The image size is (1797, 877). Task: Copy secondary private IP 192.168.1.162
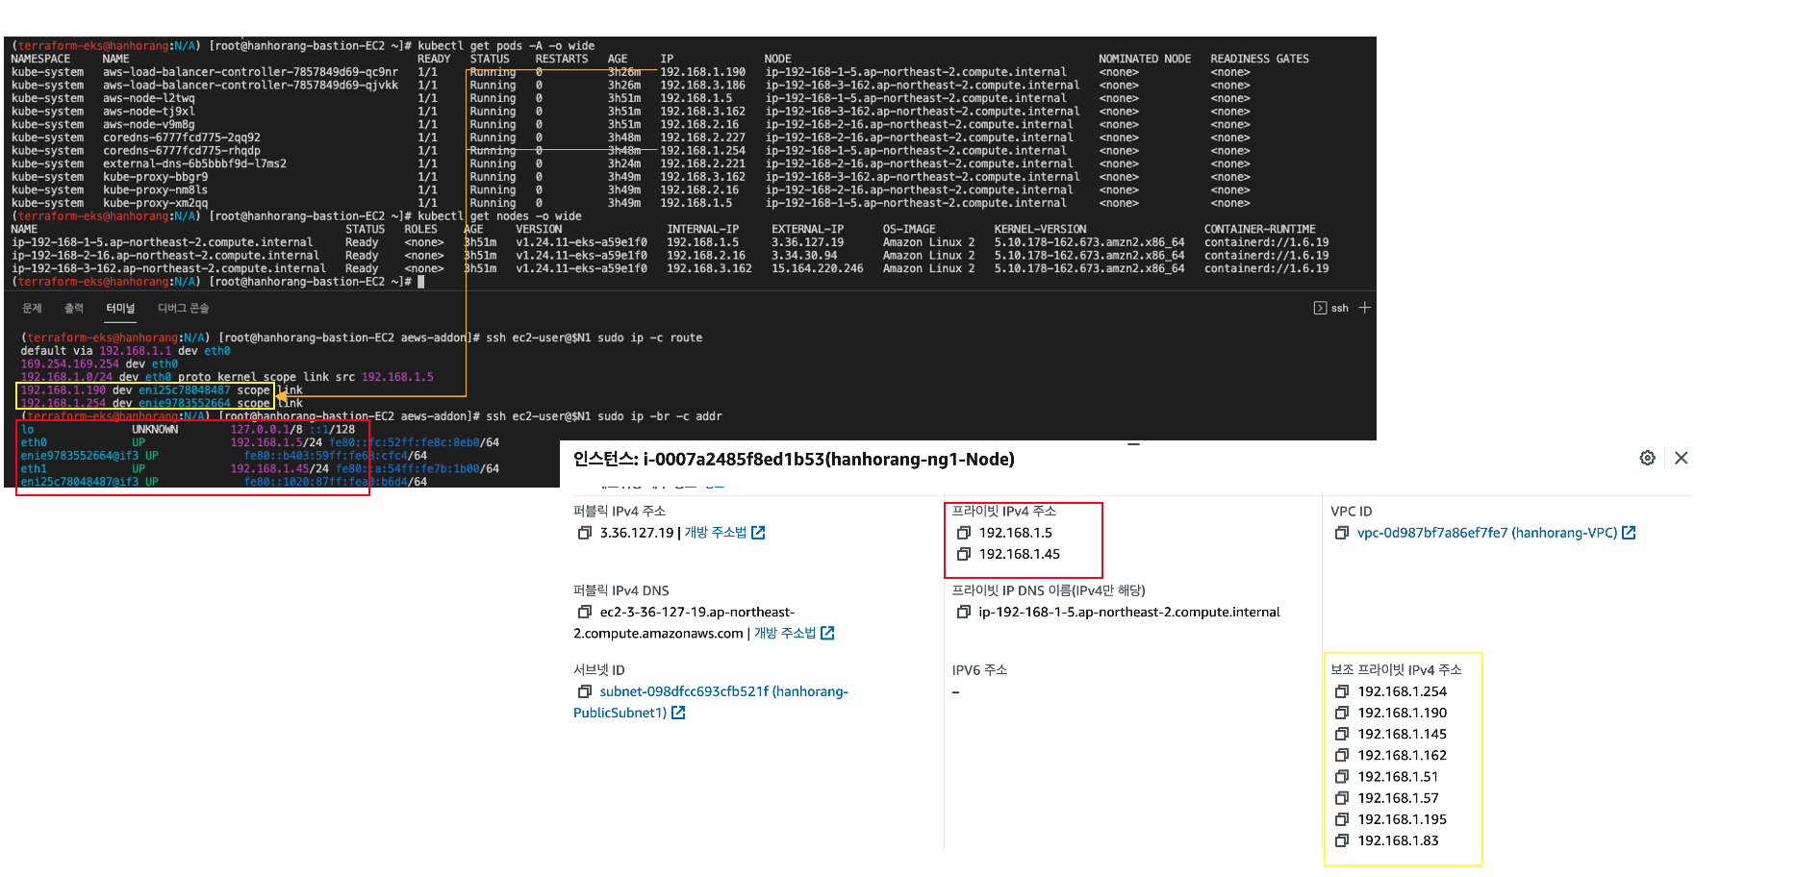pos(1342,755)
